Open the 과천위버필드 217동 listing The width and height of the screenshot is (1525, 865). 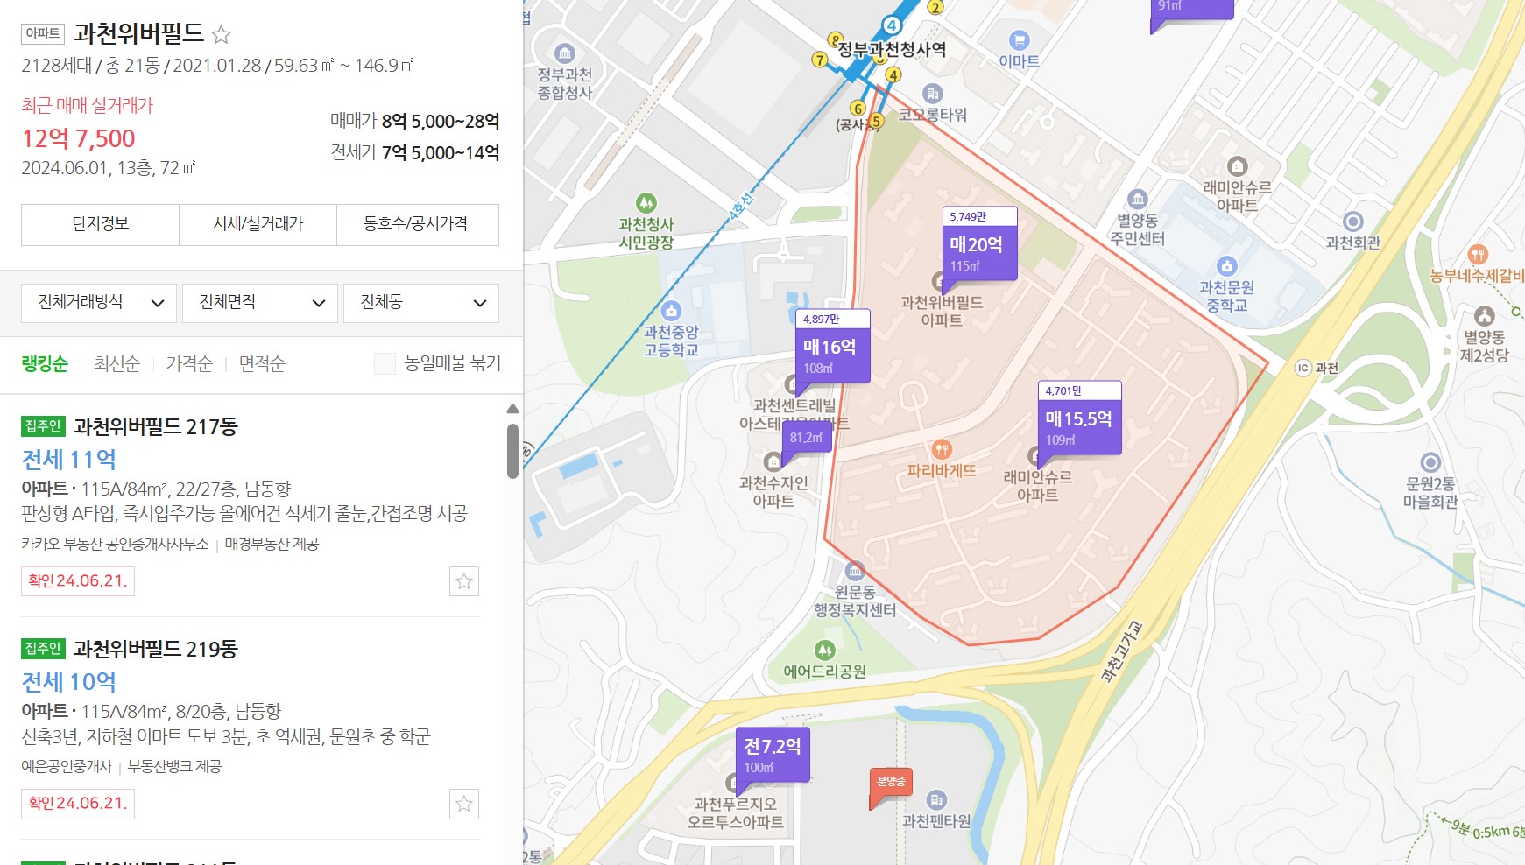tap(156, 426)
